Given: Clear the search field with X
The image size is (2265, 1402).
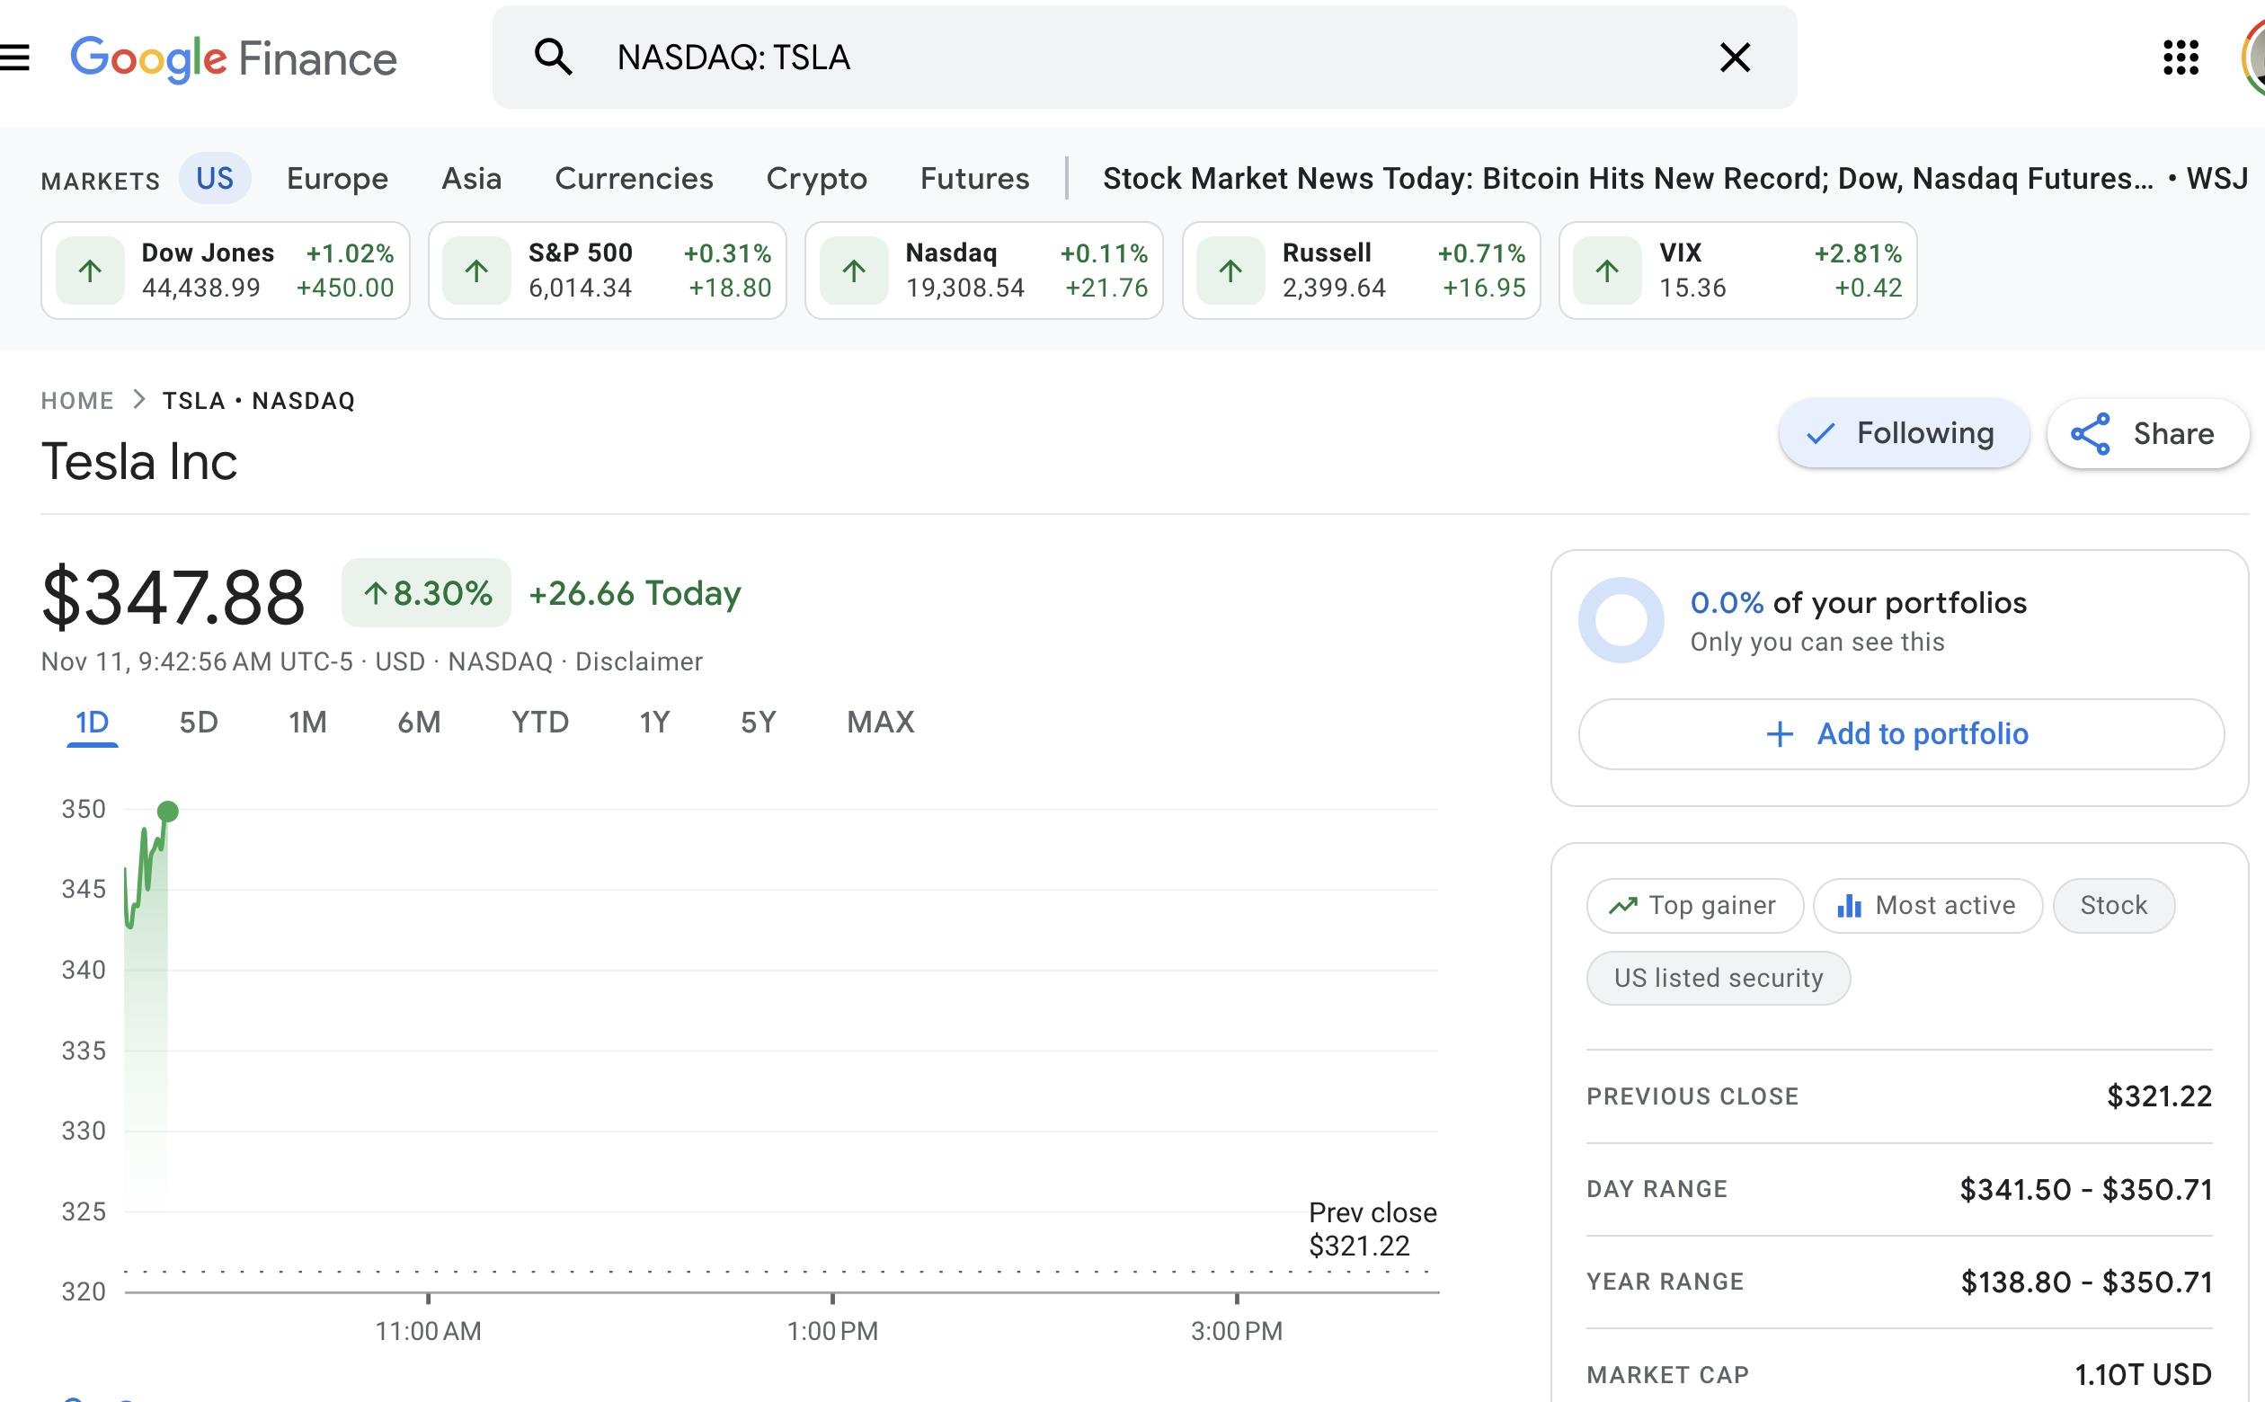Looking at the screenshot, I should pyautogui.click(x=1735, y=58).
